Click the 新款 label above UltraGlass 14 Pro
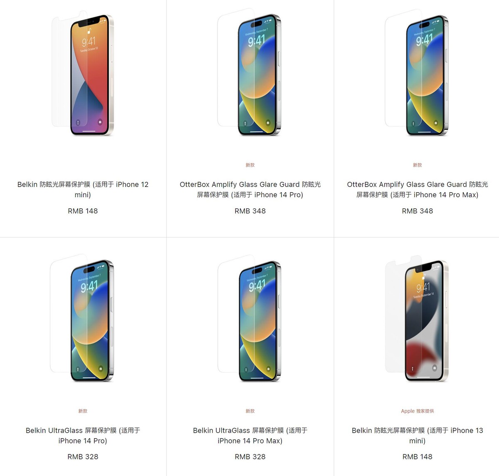The height and width of the screenshot is (476, 499). (x=83, y=411)
